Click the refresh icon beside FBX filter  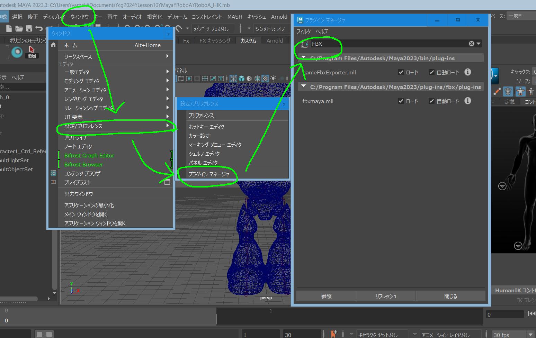pyautogui.click(x=305, y=44)
